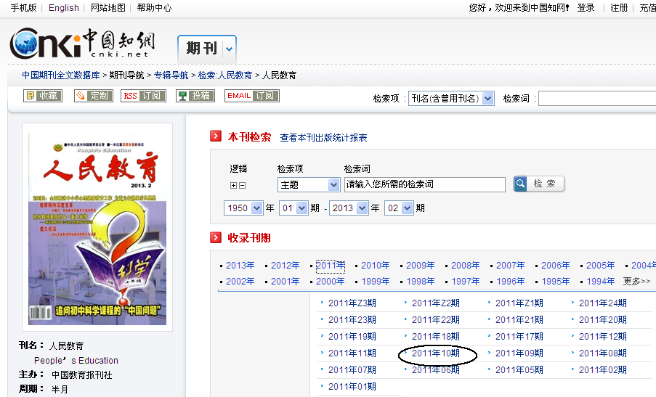Go to 专辑导航 breadcrumb
Image resolution: width=656 pixels, height=397 pixels.
[x=171, y=75]
